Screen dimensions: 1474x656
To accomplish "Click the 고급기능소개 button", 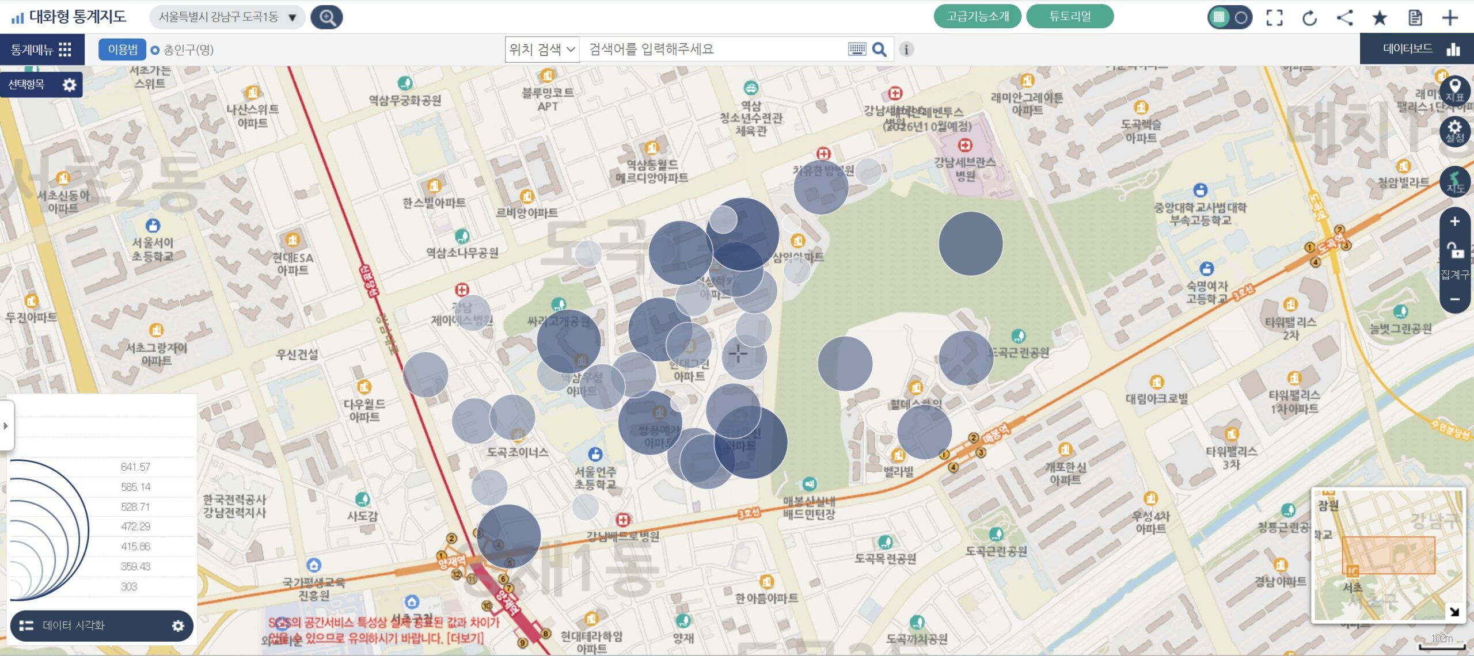I will point(977,17).
